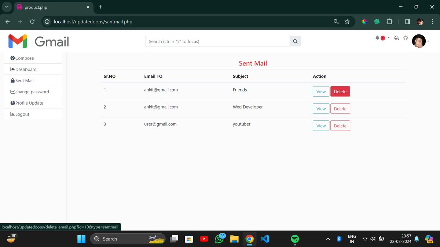Screen dimensions: 440x247
Task: Expand the notifications dropdown caret
Action: (x=389, y=38)
